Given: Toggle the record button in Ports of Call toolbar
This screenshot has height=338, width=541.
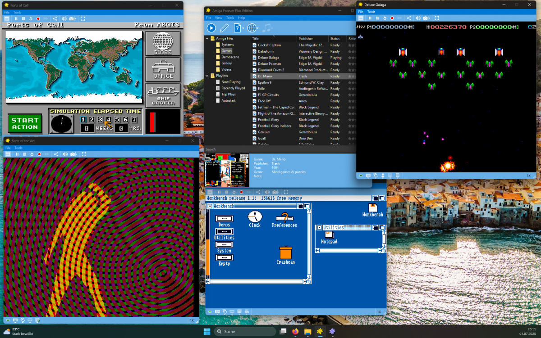Looking at the screenshot, I should [38, 19].
